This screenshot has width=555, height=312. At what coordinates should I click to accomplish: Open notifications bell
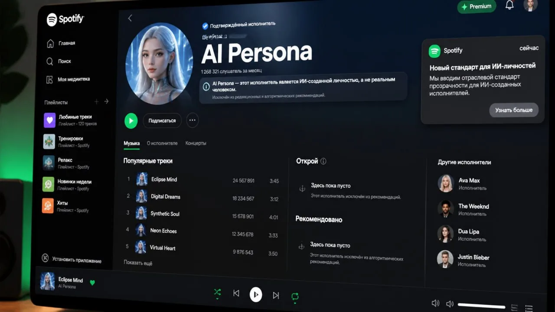[x=509, y=6]
